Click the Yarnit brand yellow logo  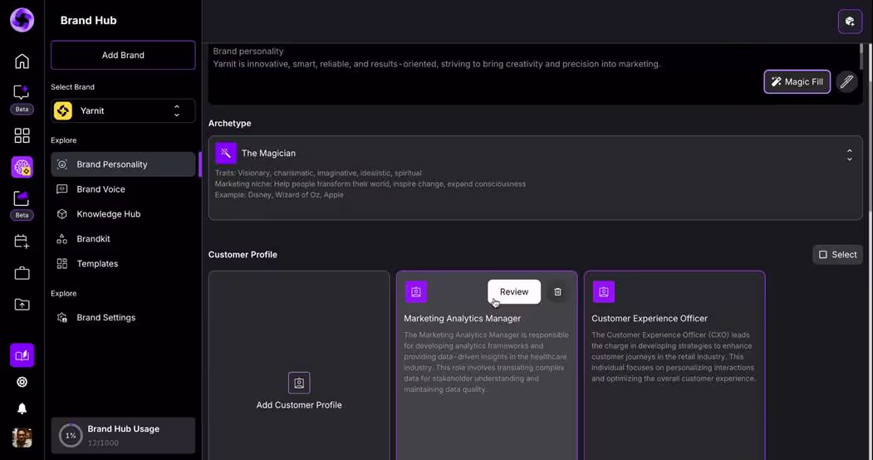pos(63,110)
